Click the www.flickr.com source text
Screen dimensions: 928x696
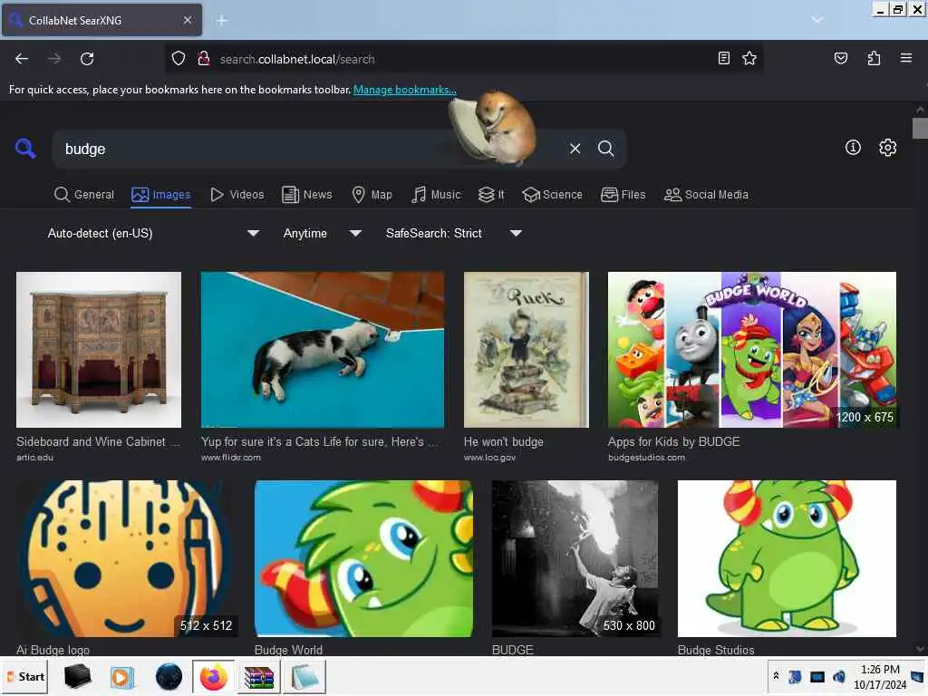pos(231,458)
